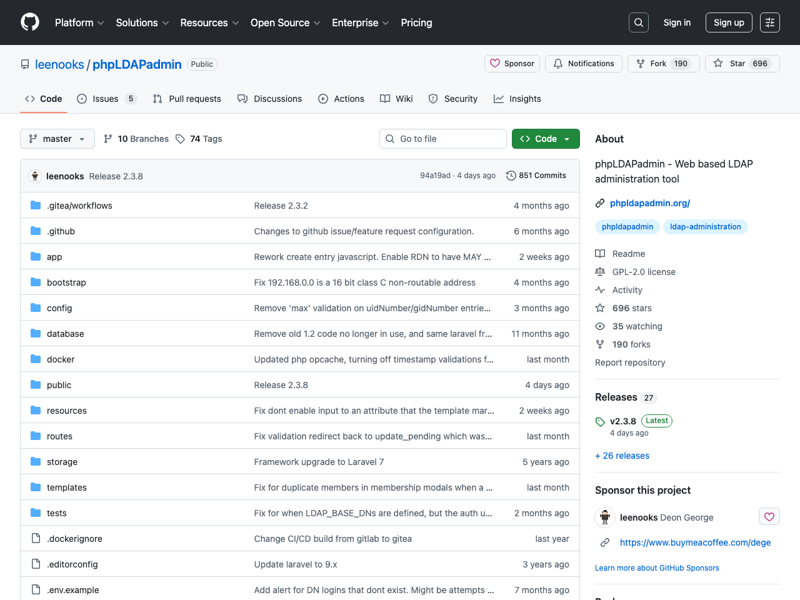This screenshot has width=800, height=600.
Task: Open Activity via the pulse icon
Action: pos(600,289)
